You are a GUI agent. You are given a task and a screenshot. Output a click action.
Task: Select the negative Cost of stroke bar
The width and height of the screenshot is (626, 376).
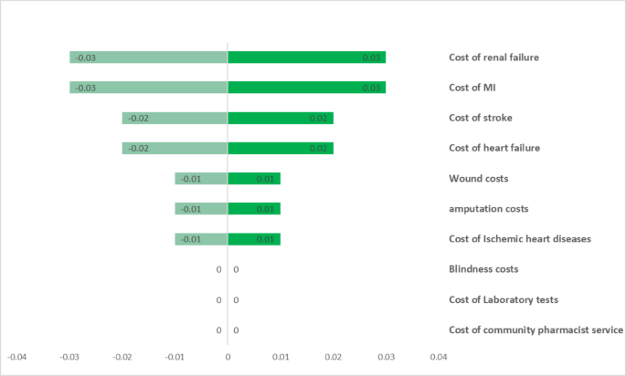[175, 118]
